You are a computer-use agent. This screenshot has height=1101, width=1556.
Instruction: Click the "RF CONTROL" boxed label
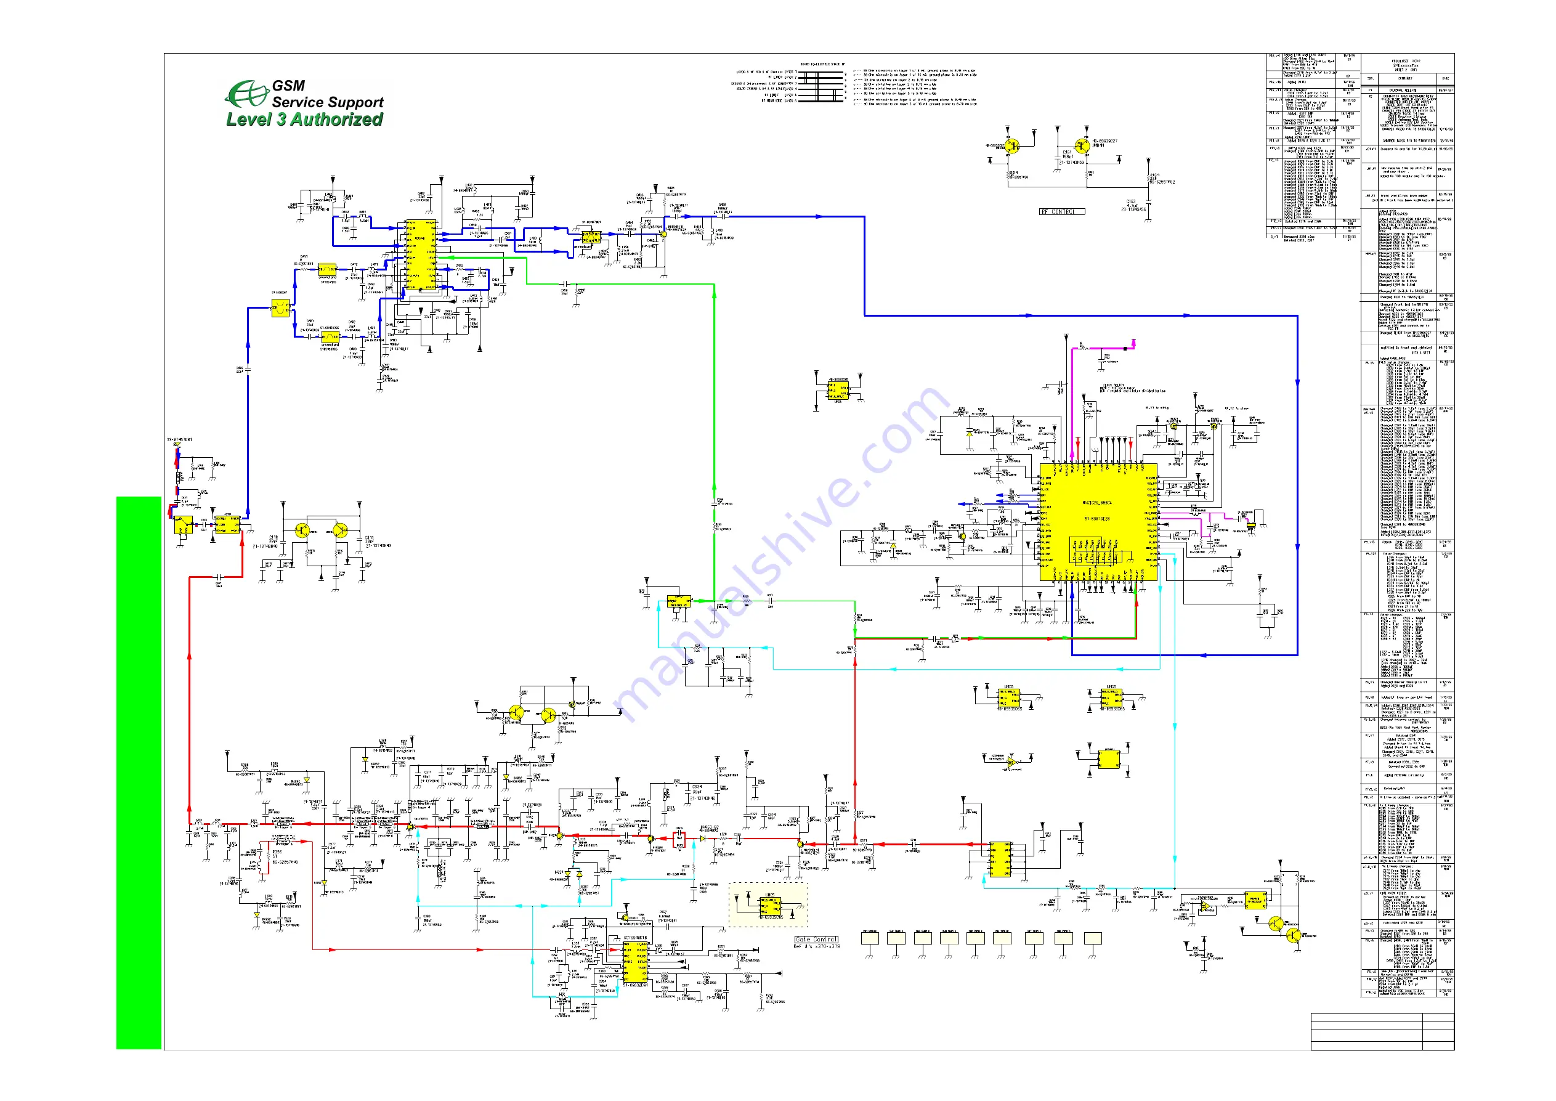click(x=1062, y=211)
